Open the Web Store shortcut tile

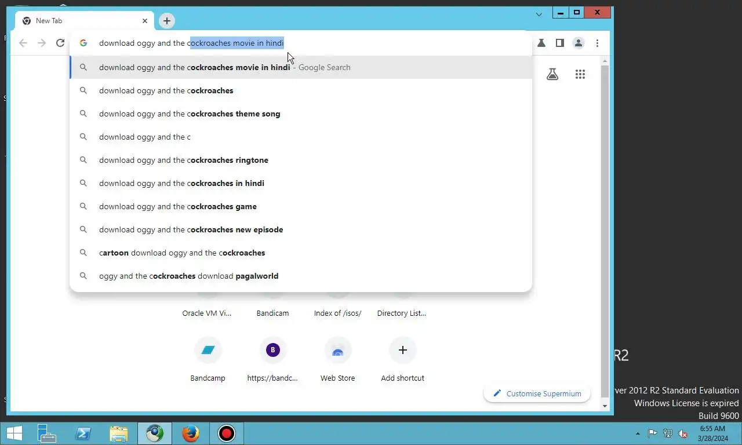coord(337,359)
